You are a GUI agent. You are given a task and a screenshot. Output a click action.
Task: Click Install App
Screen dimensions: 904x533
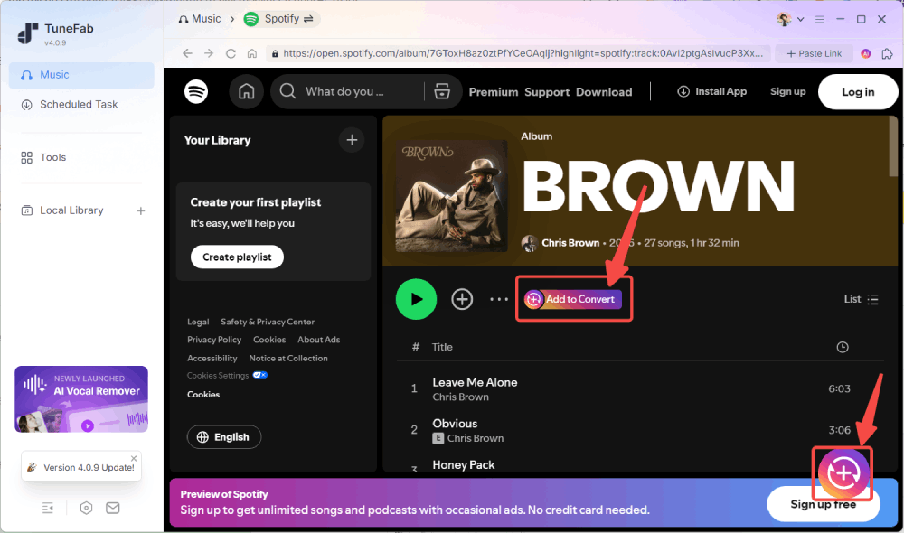click(711, 91)
